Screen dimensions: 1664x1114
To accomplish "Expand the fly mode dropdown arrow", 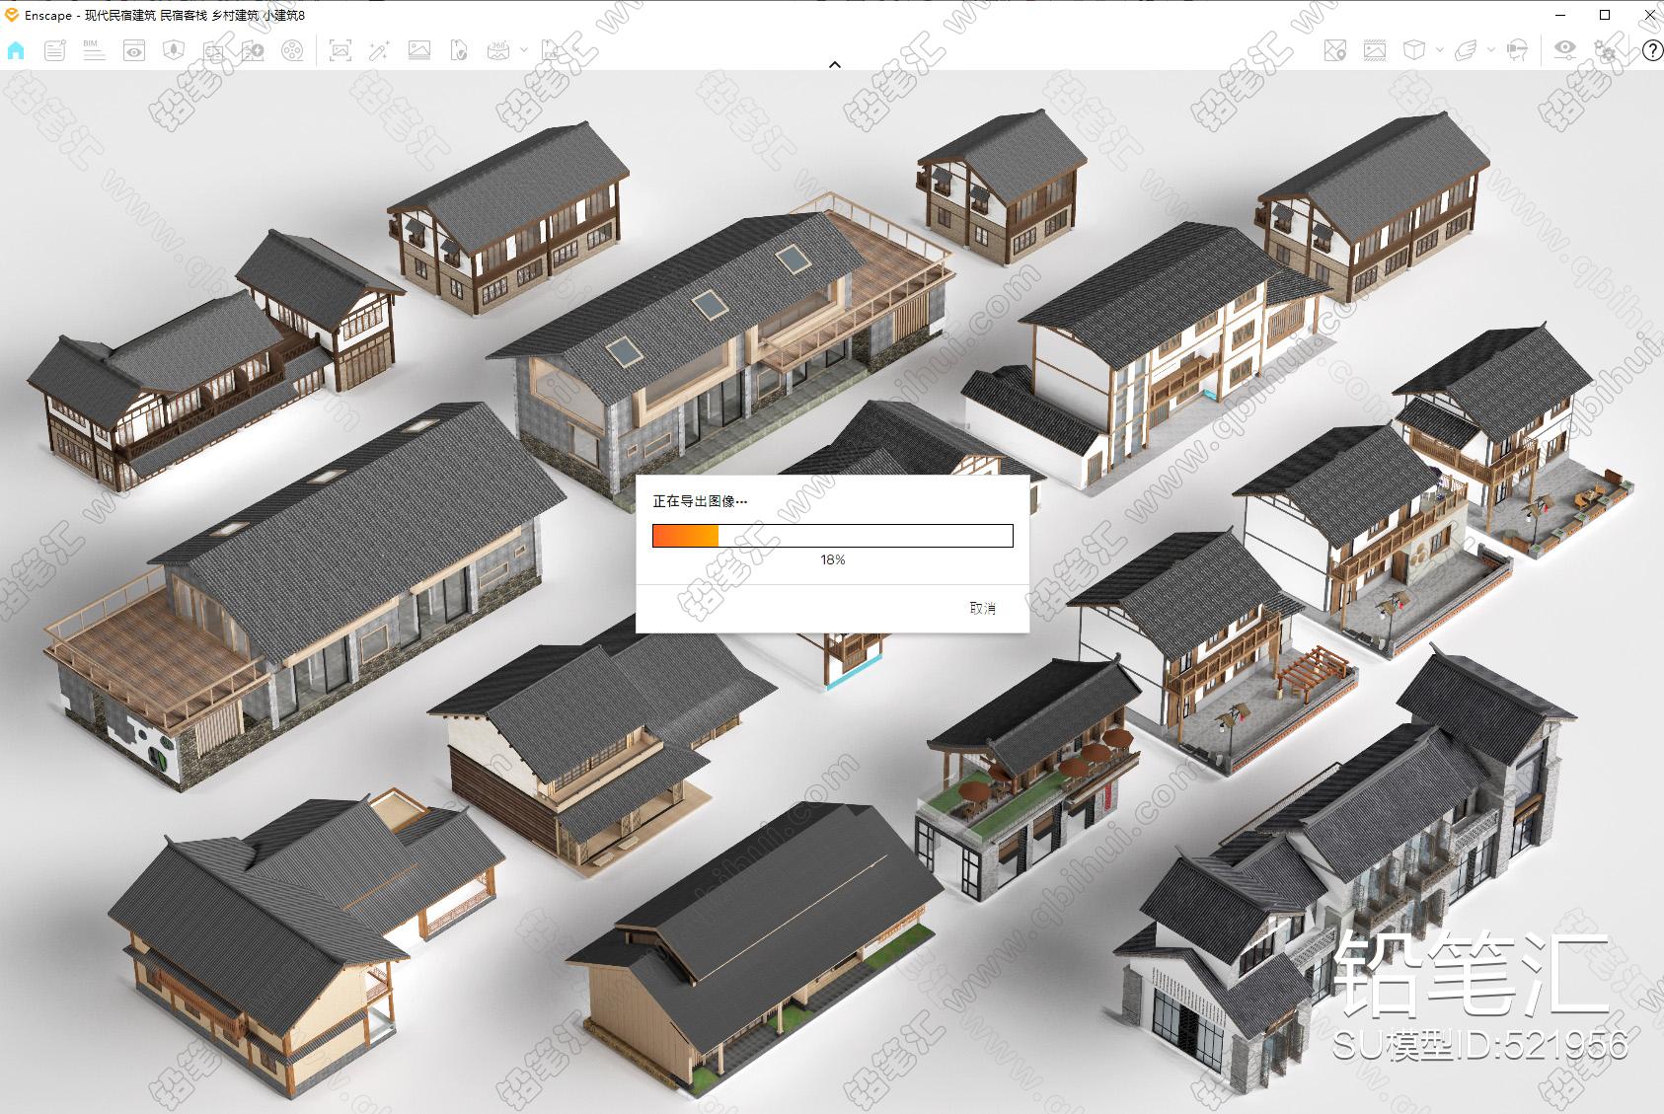I will 1491,50.
